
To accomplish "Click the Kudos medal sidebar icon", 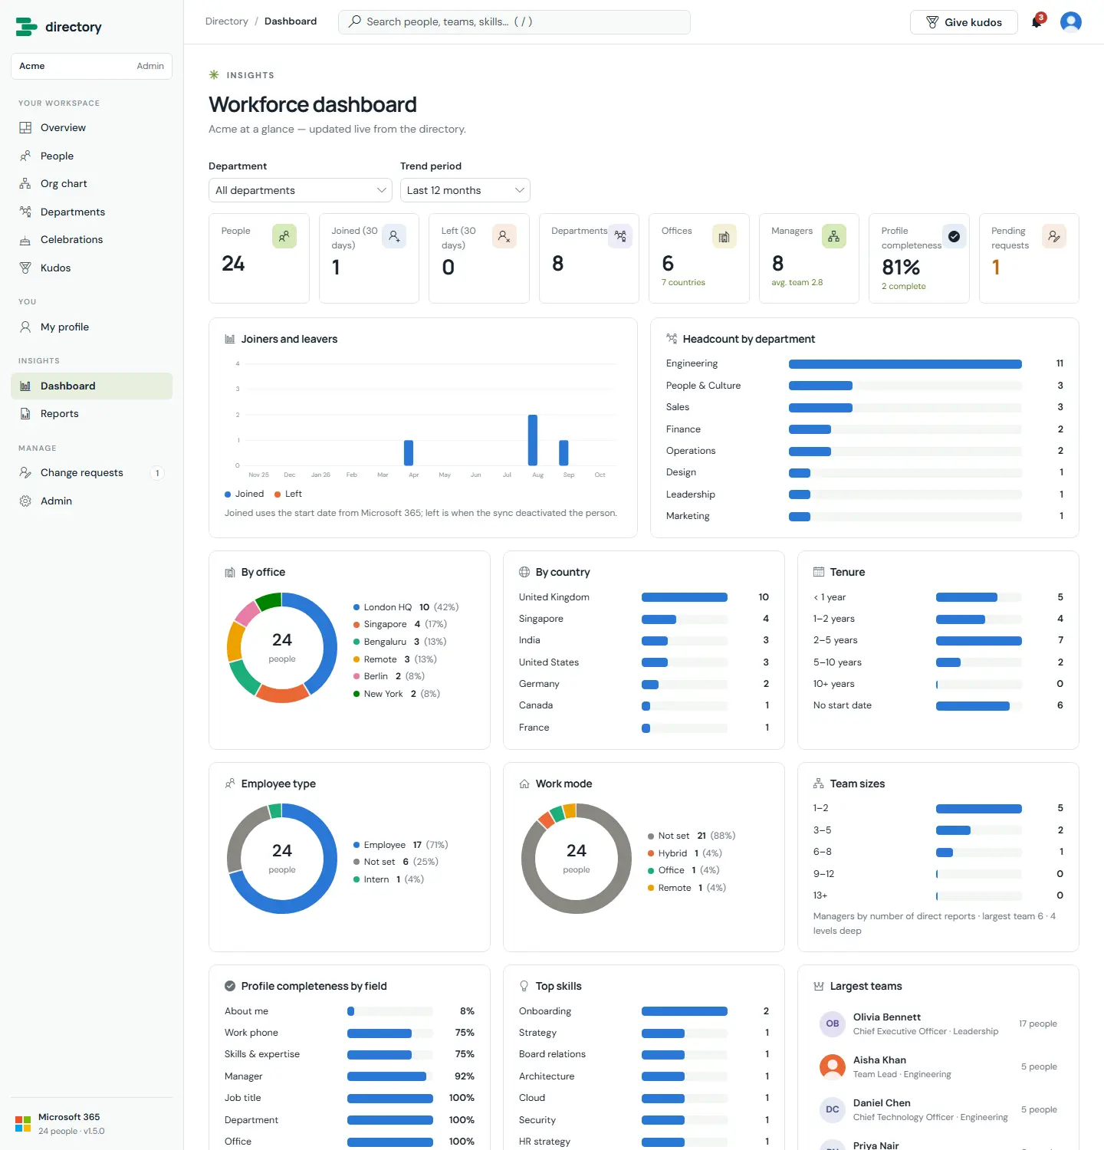I will (x=25, y=268).
